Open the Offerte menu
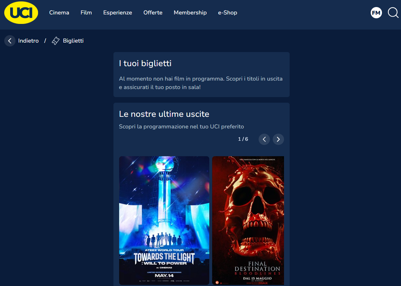This screenshot has height=286, width=401. point(153,13)
